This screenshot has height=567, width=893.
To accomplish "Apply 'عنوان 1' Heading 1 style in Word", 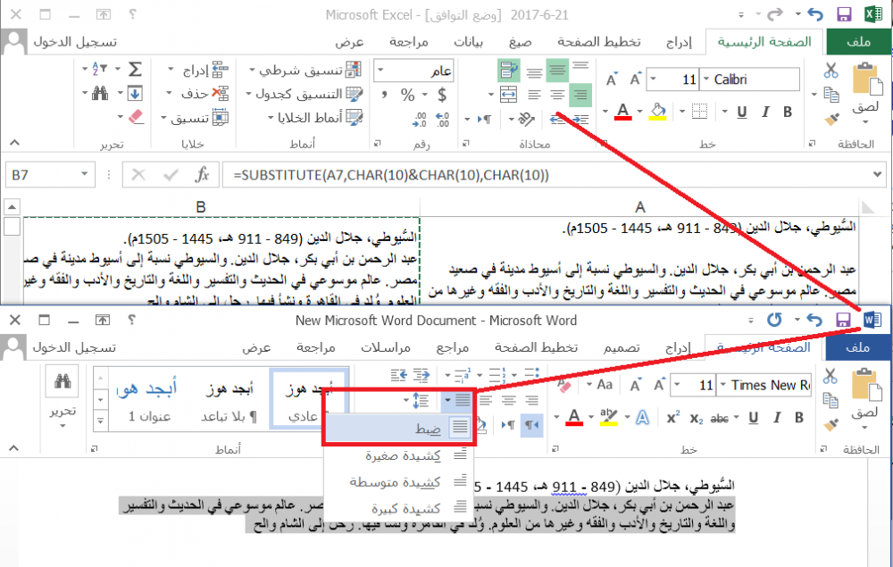I will (149, 402).
